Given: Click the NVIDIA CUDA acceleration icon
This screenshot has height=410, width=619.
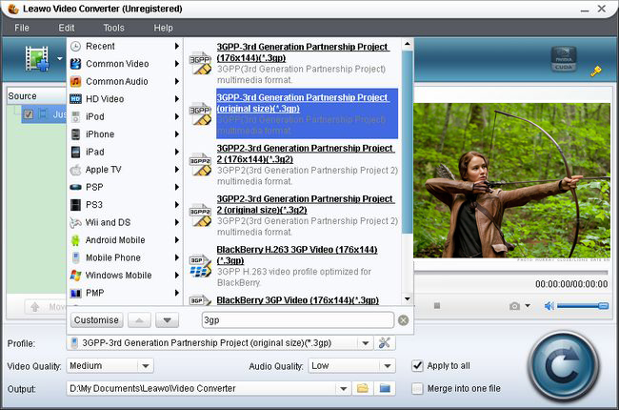Looking at the screenshot, I should (x=564, y=59).
